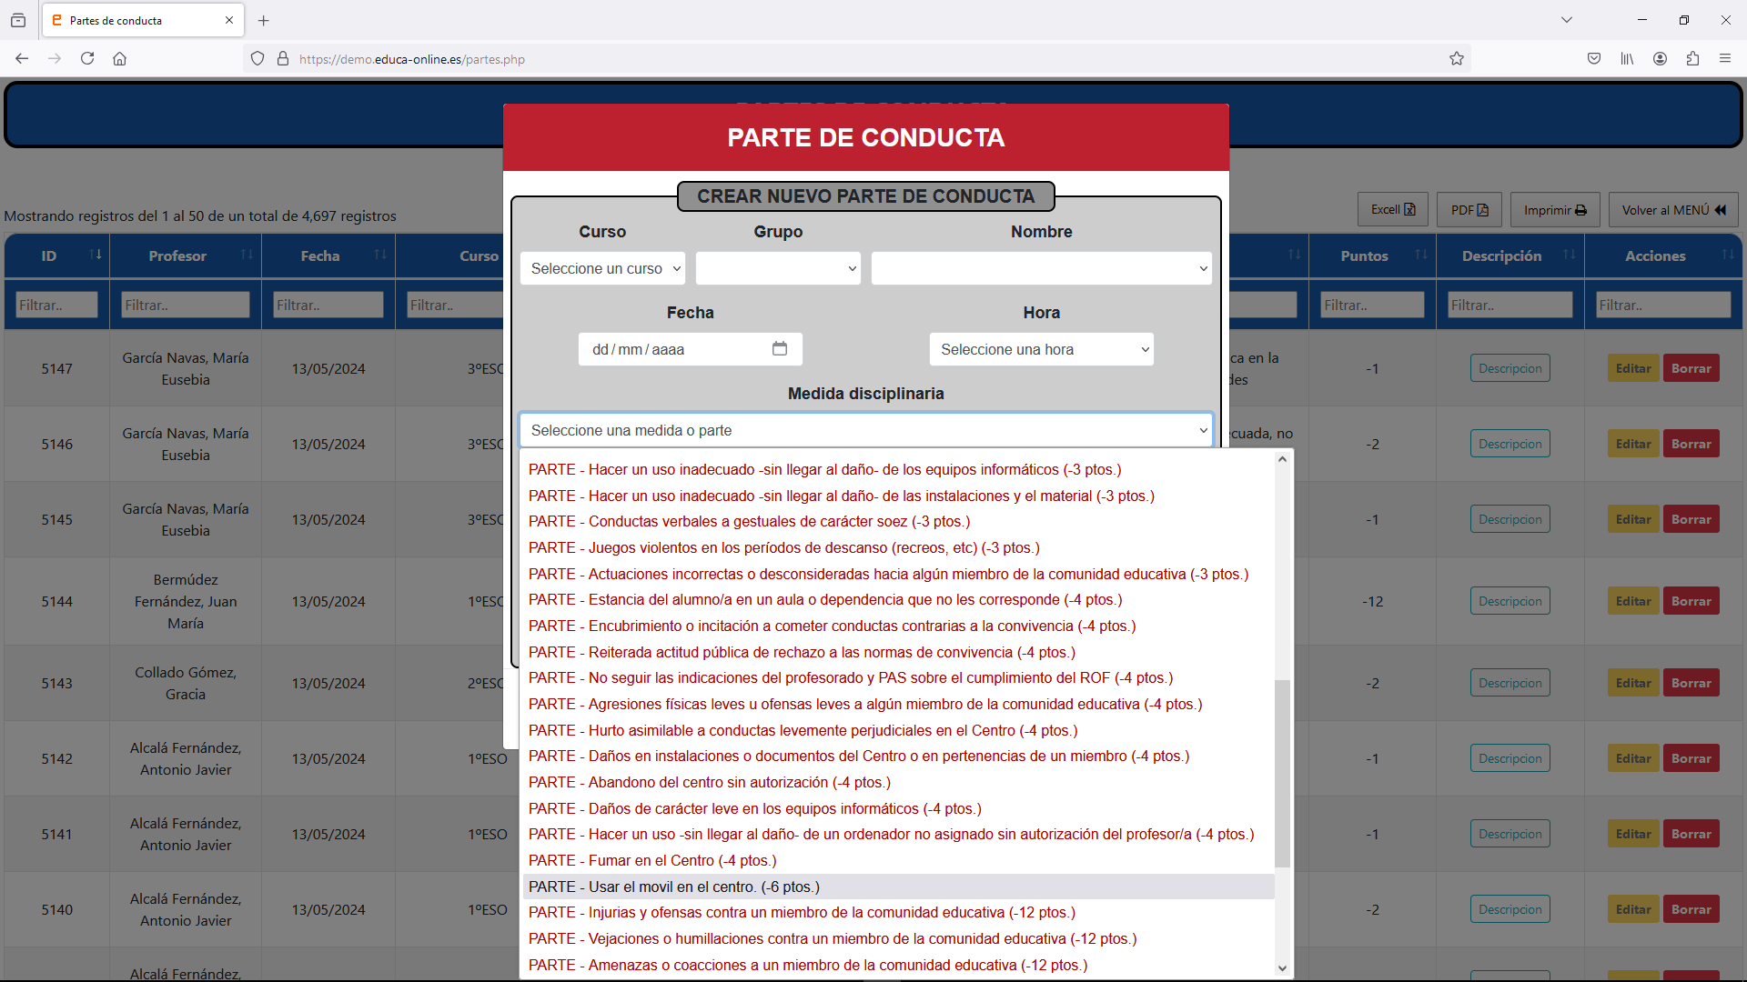
Task: Click Borrar for record 5147
Action: (x=1691, y=369)
